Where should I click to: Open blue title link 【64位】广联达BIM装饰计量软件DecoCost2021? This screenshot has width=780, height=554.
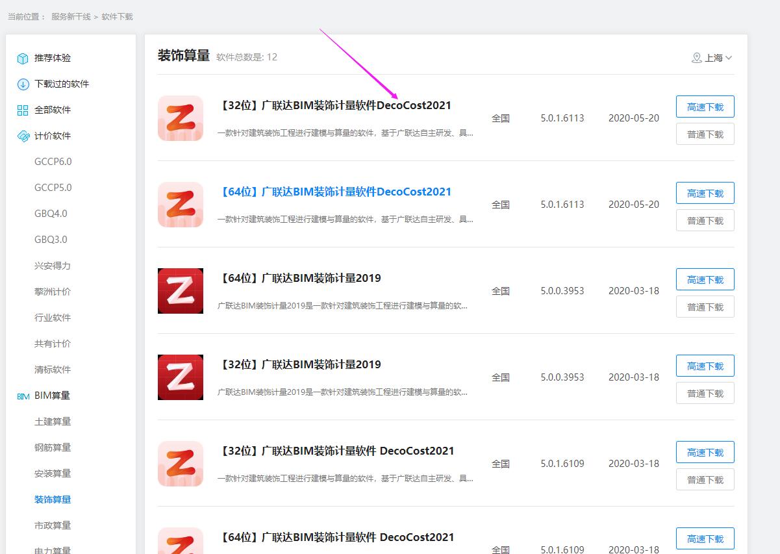pyautogui.click(x=334, y=192)
